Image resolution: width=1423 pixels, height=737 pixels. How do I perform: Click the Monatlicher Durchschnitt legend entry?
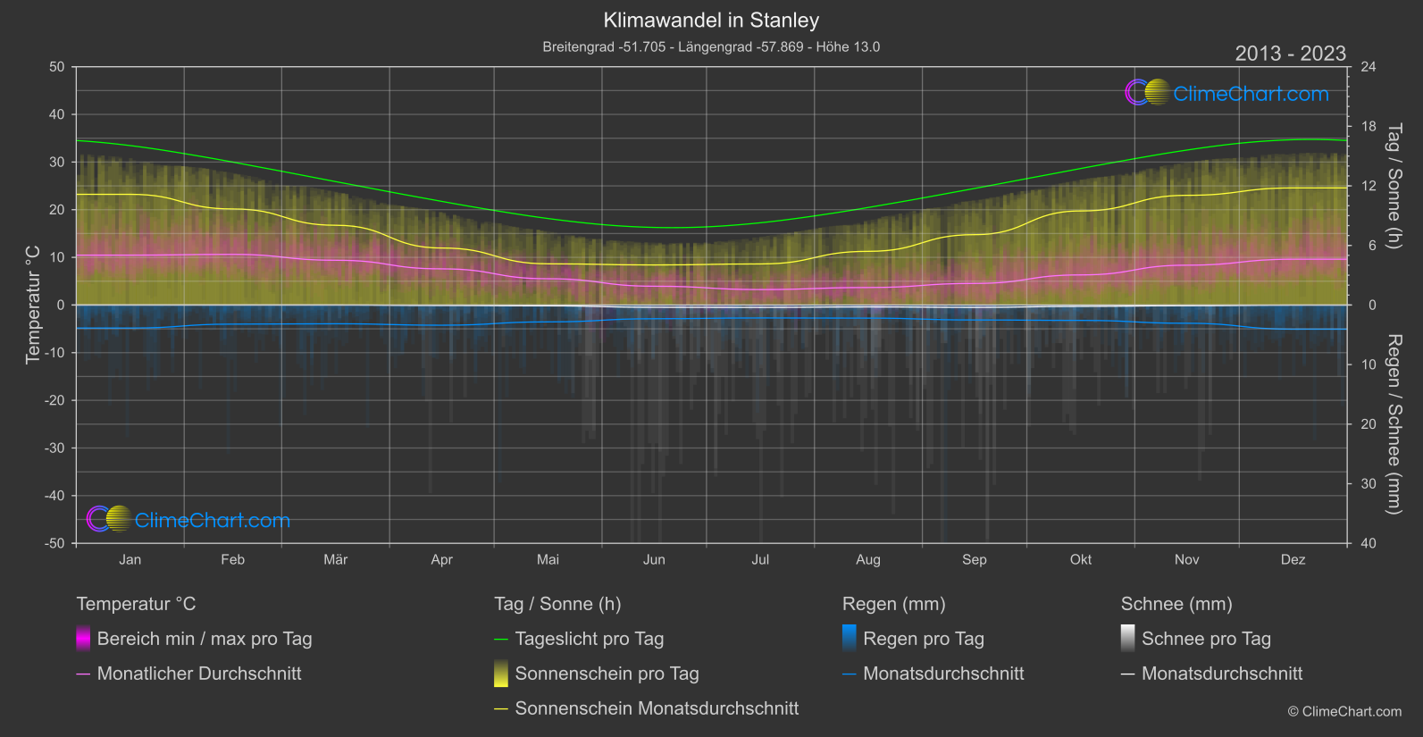(x=189, y=674)
